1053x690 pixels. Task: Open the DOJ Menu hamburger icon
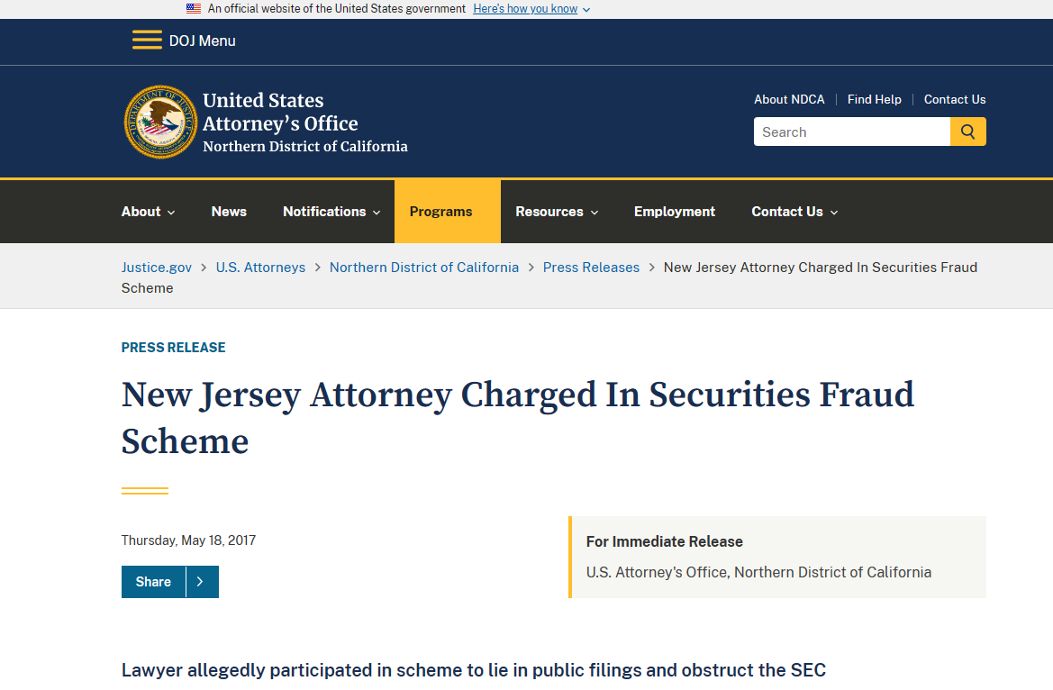point(147,41)
